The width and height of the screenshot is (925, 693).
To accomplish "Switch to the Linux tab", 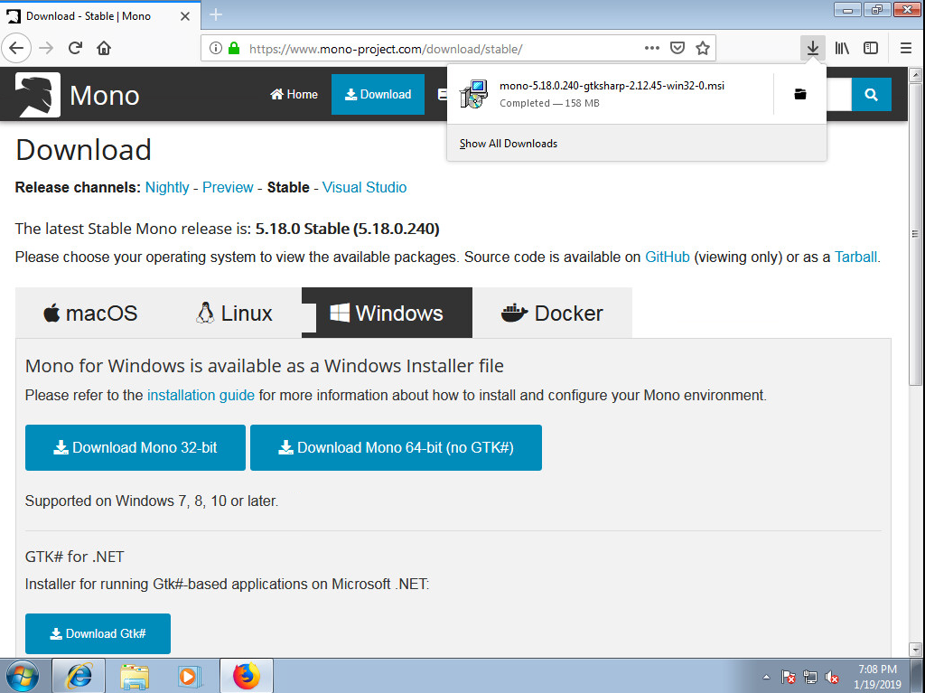I will coord(234,313).
